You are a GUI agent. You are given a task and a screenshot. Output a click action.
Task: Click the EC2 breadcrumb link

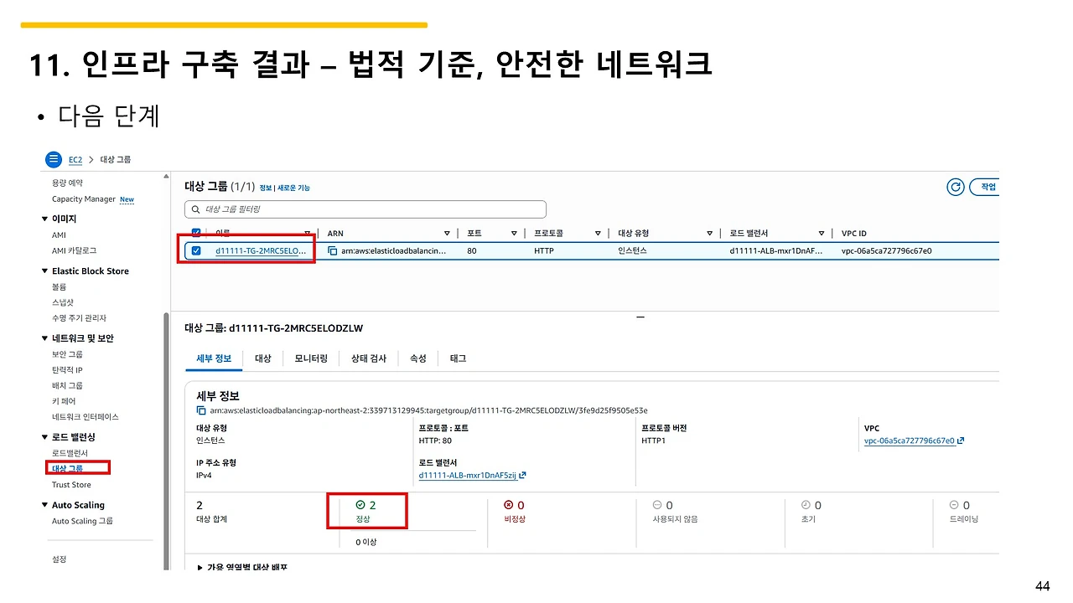click(75, 159)
